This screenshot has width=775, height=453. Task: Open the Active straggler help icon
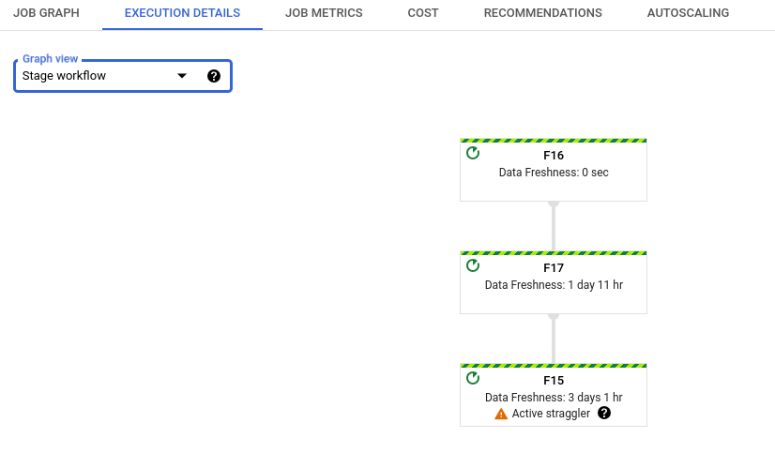pos(604,414)
